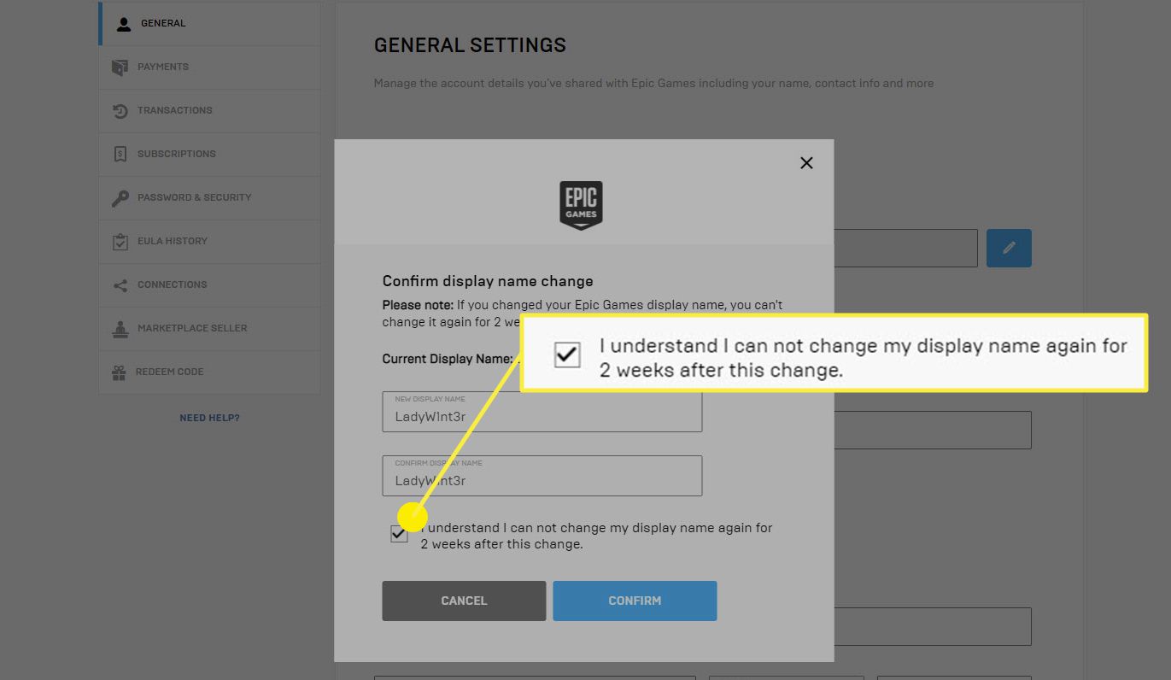Click the Redeem Code gift icon
This screenshot has width=1171, height=680.
coord(119,372)
